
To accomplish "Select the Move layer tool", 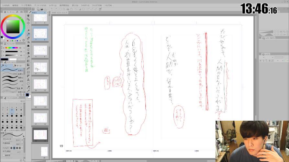I will (28, 23).
